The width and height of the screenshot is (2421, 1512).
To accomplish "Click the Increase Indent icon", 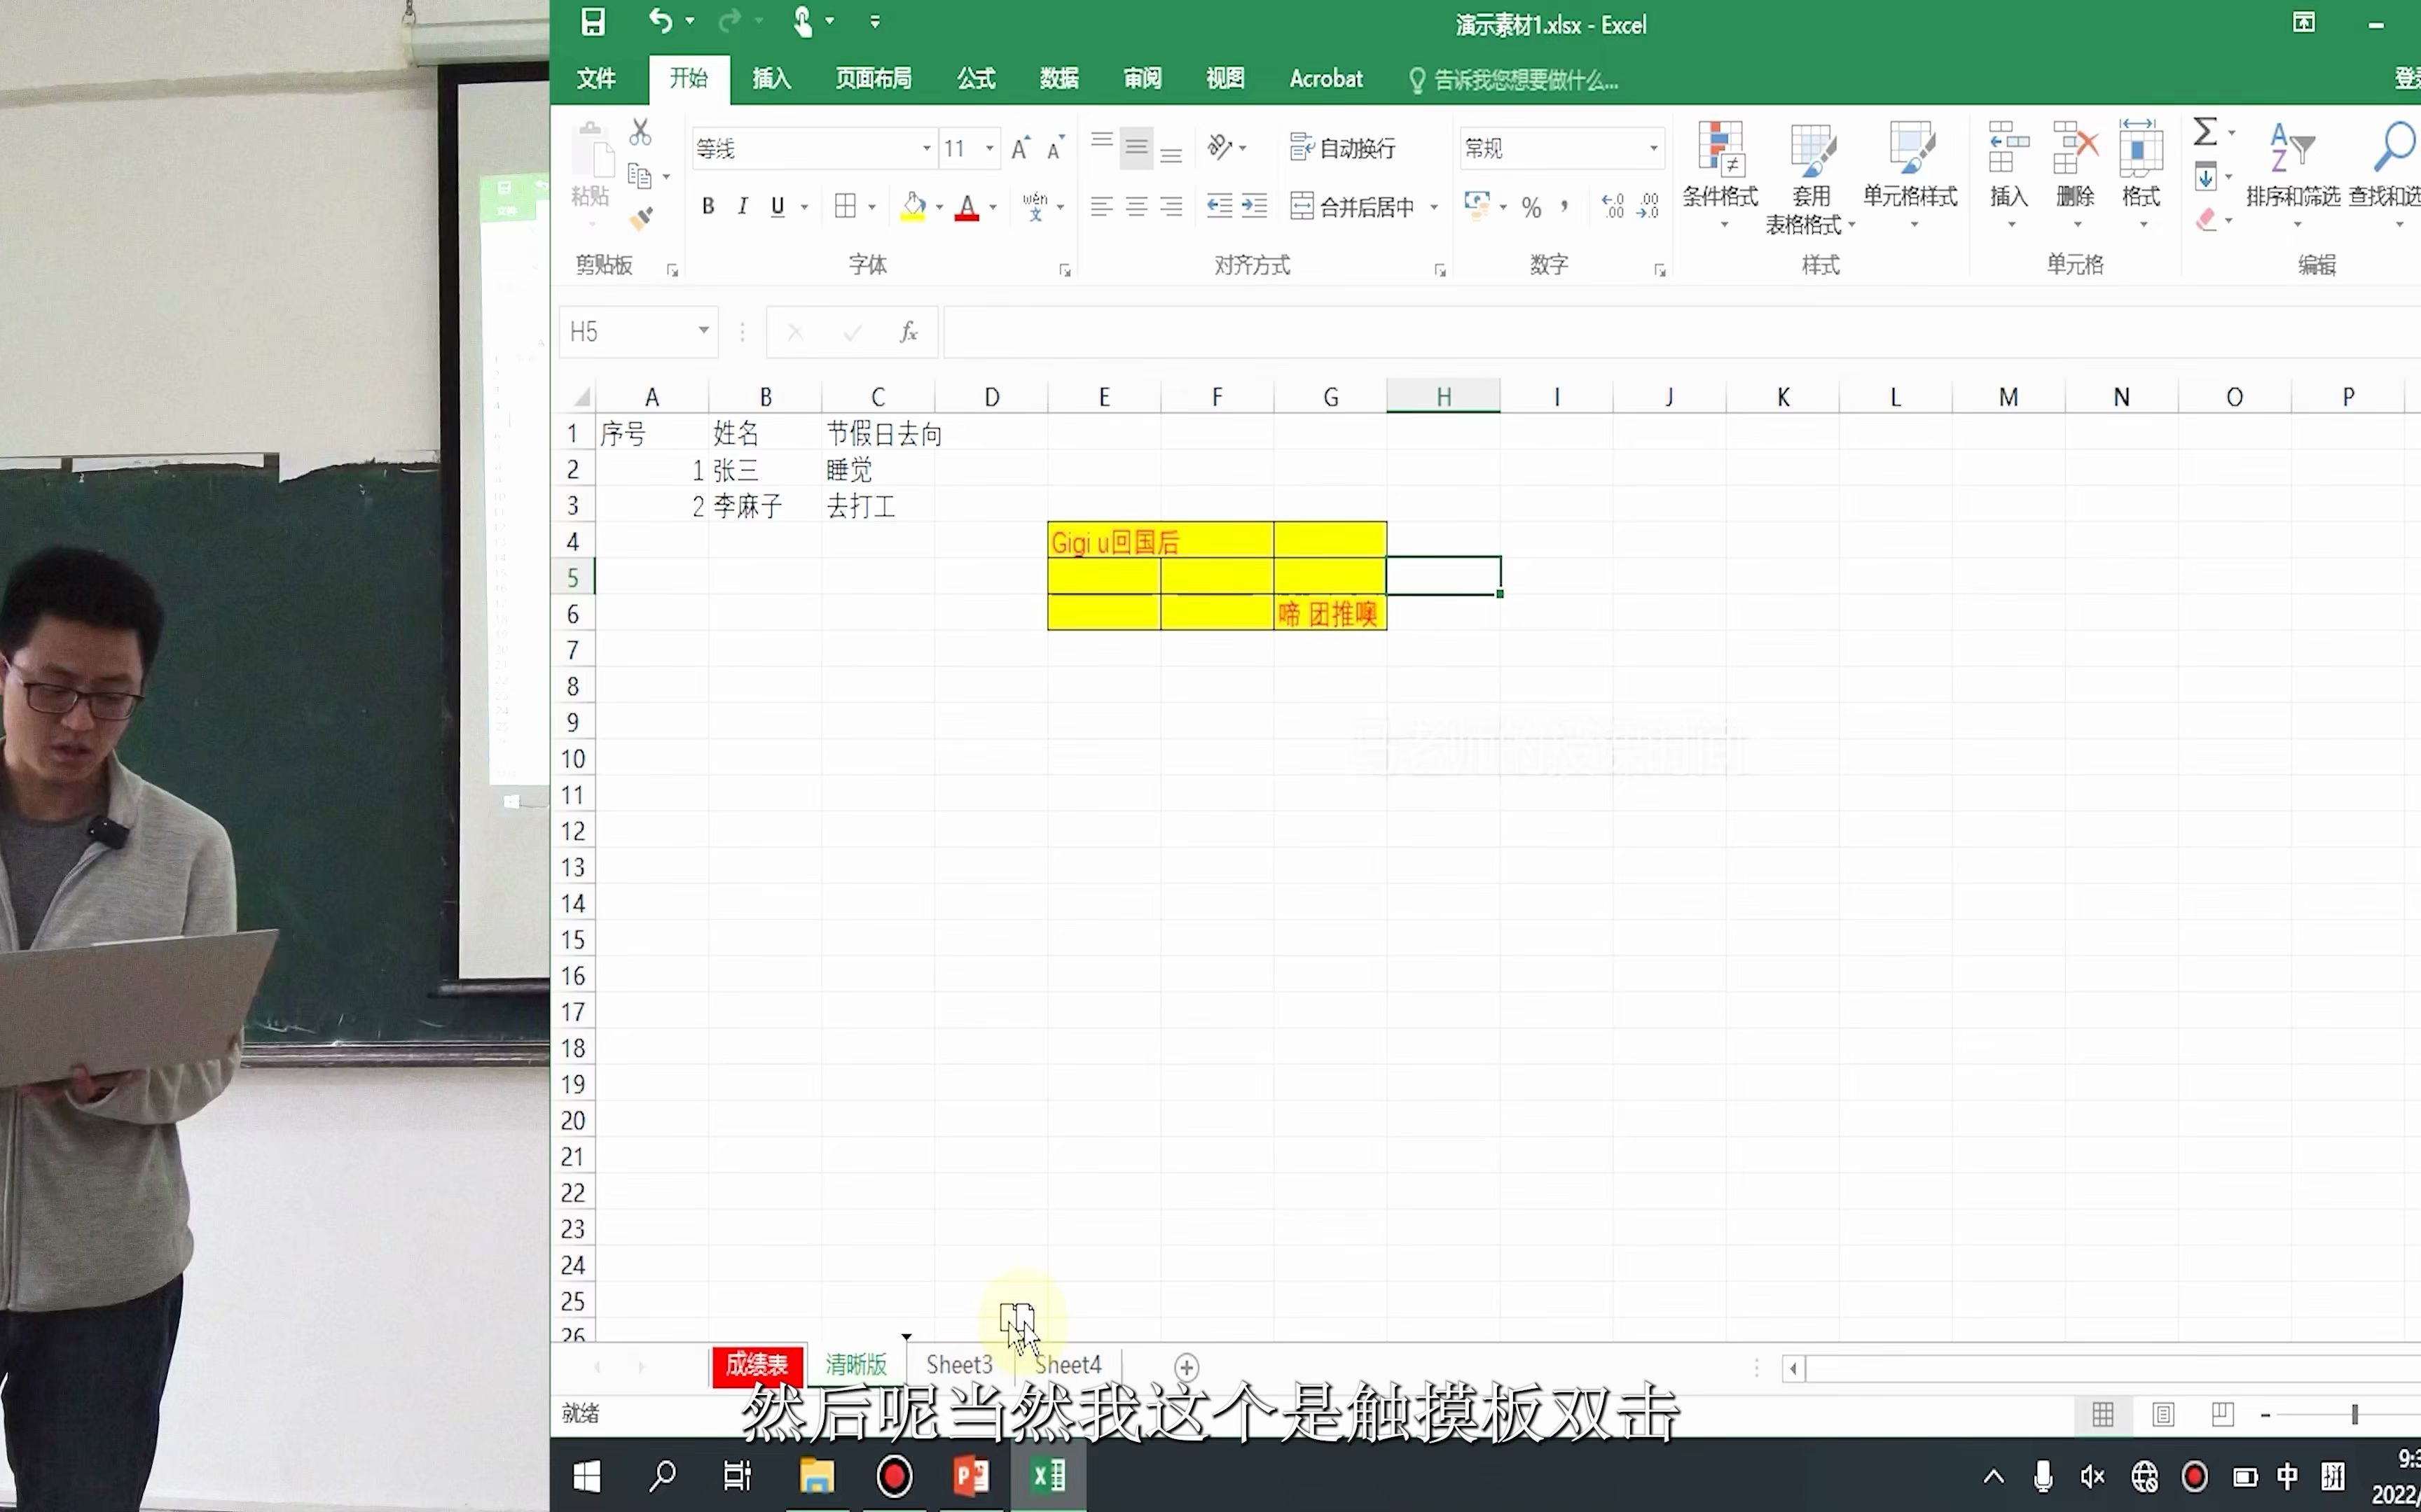I will [1255, 207].
